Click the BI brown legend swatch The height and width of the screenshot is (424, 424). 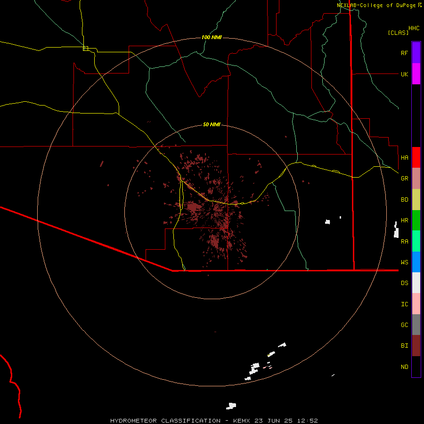tap(416, 346)
